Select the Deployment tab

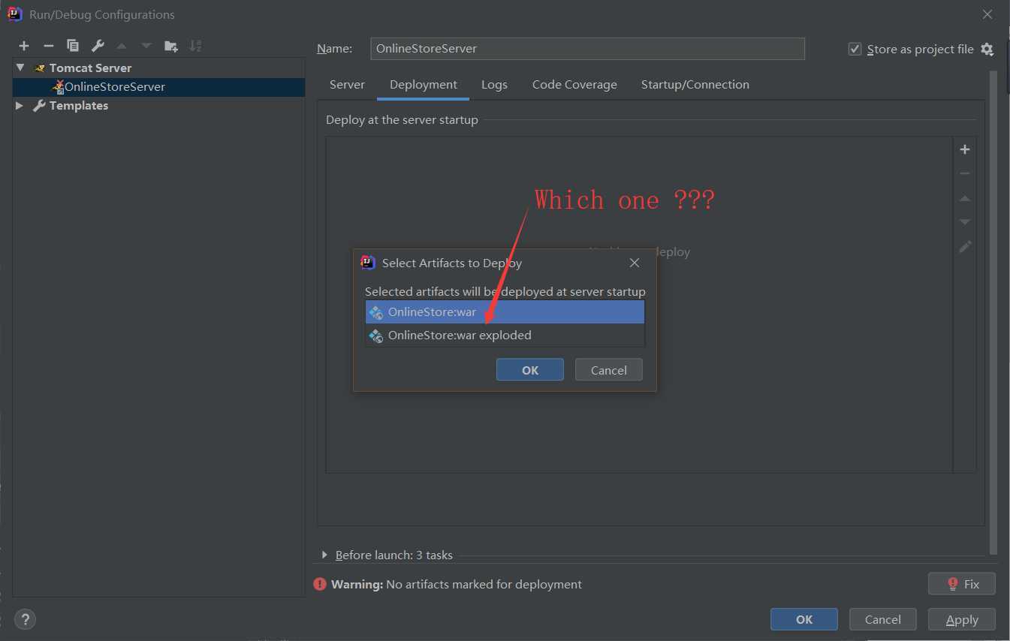click(424, 85)
